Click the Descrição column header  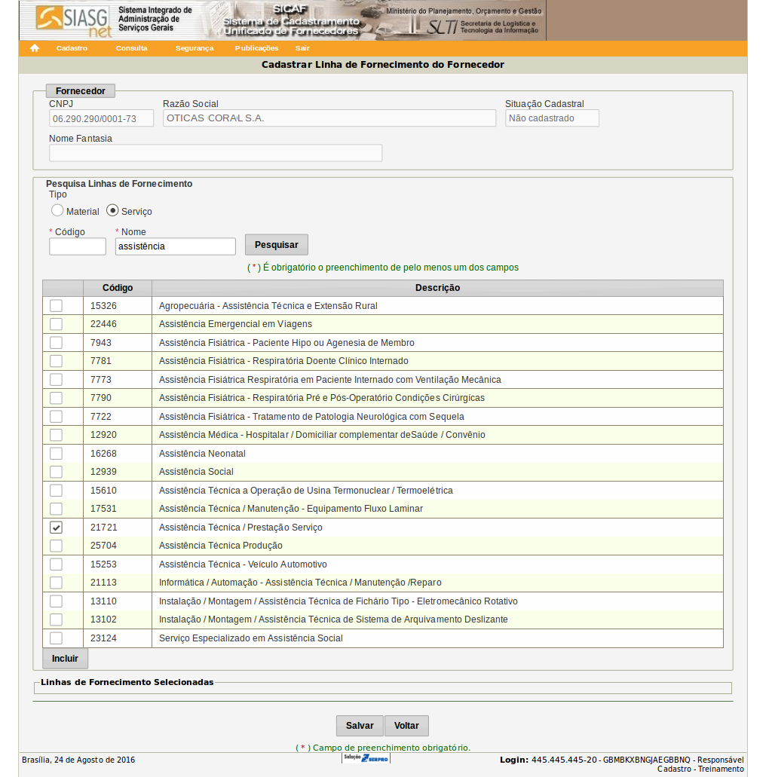coord(437,288)
